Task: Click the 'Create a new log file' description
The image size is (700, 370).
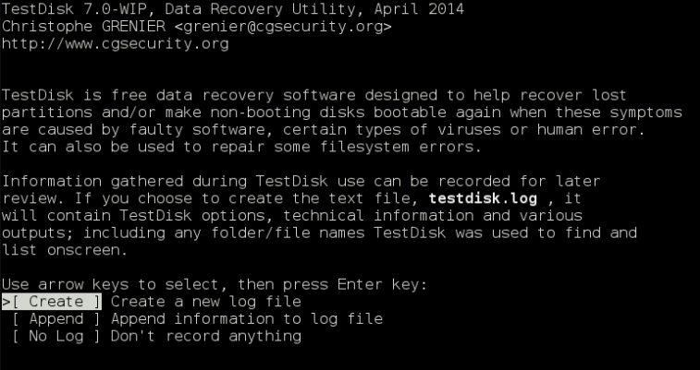Action: click(x=205, y=302)
